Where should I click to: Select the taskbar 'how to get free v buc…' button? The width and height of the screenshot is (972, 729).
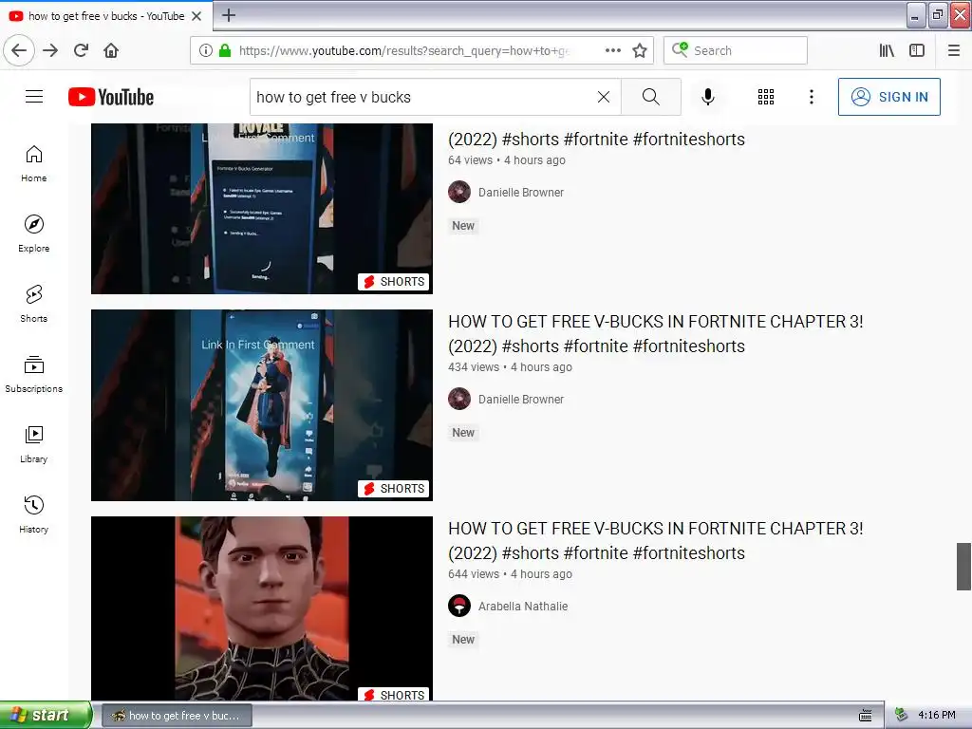coord(177,716)
